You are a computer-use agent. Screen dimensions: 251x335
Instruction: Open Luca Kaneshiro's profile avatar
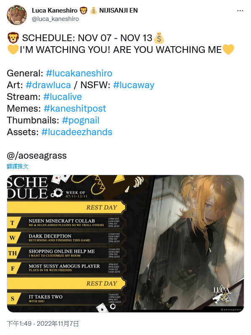coord(17,15)
